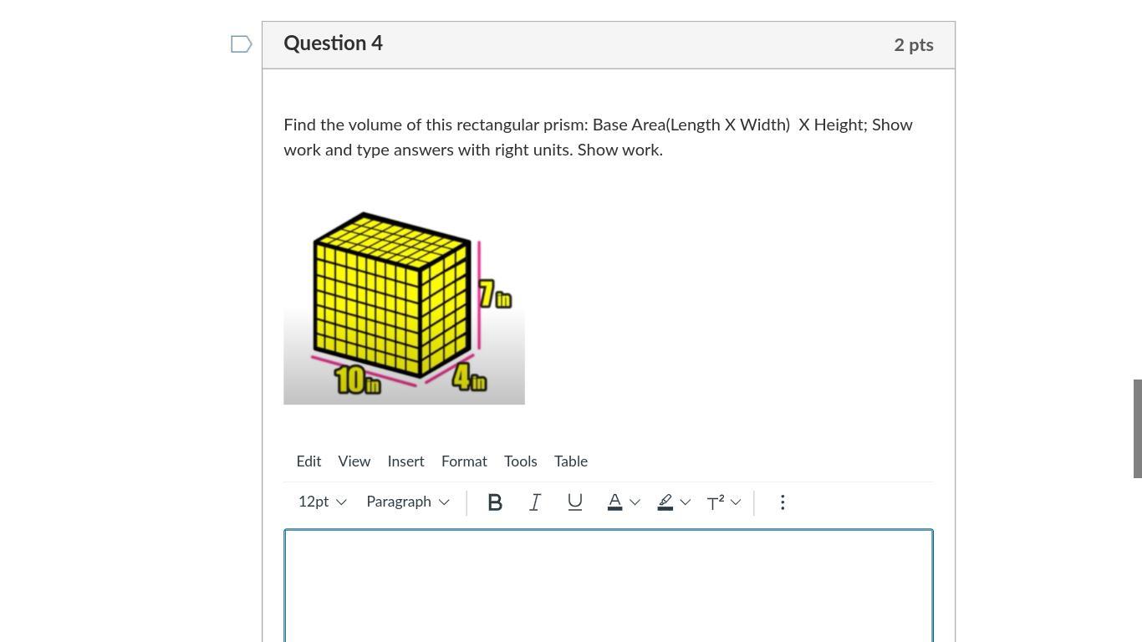
Task: Open the Table menu
Action: pyautogui.click(x=571, y=461)
